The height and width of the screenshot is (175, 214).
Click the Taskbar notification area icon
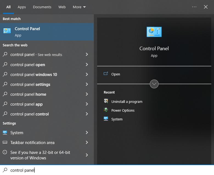point(5,142)
